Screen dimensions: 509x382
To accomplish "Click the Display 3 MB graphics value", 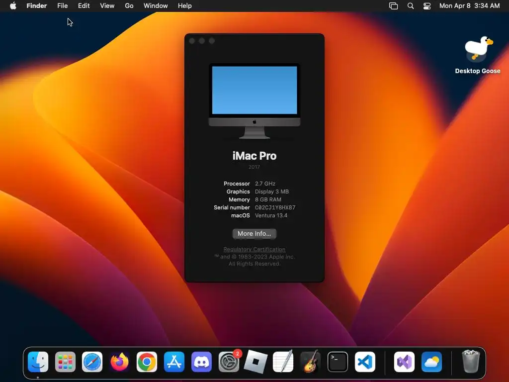I will click(x=272, y=191).
